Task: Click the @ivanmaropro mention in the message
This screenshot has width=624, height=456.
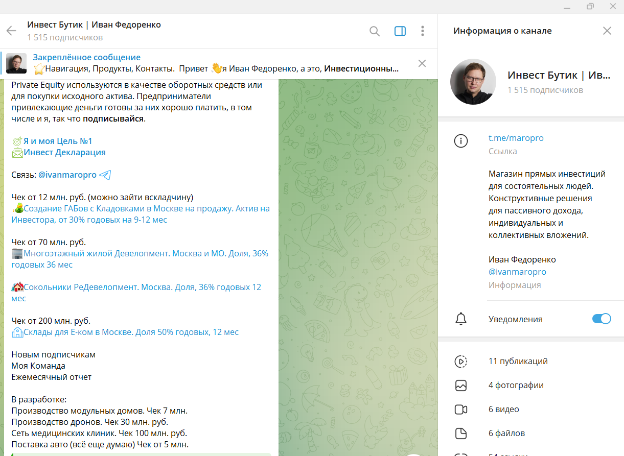Action: pyautogui.click(x=67, y=175)
